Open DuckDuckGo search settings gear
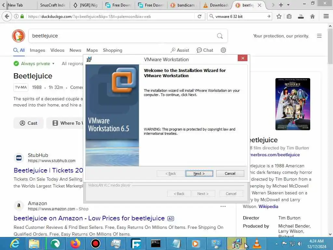This screenshot has width=333, height=250. 223,50
